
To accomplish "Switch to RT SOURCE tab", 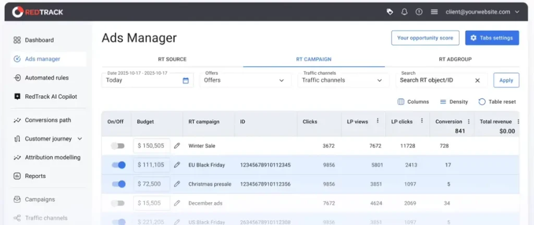I will click(x=172, y=59).
